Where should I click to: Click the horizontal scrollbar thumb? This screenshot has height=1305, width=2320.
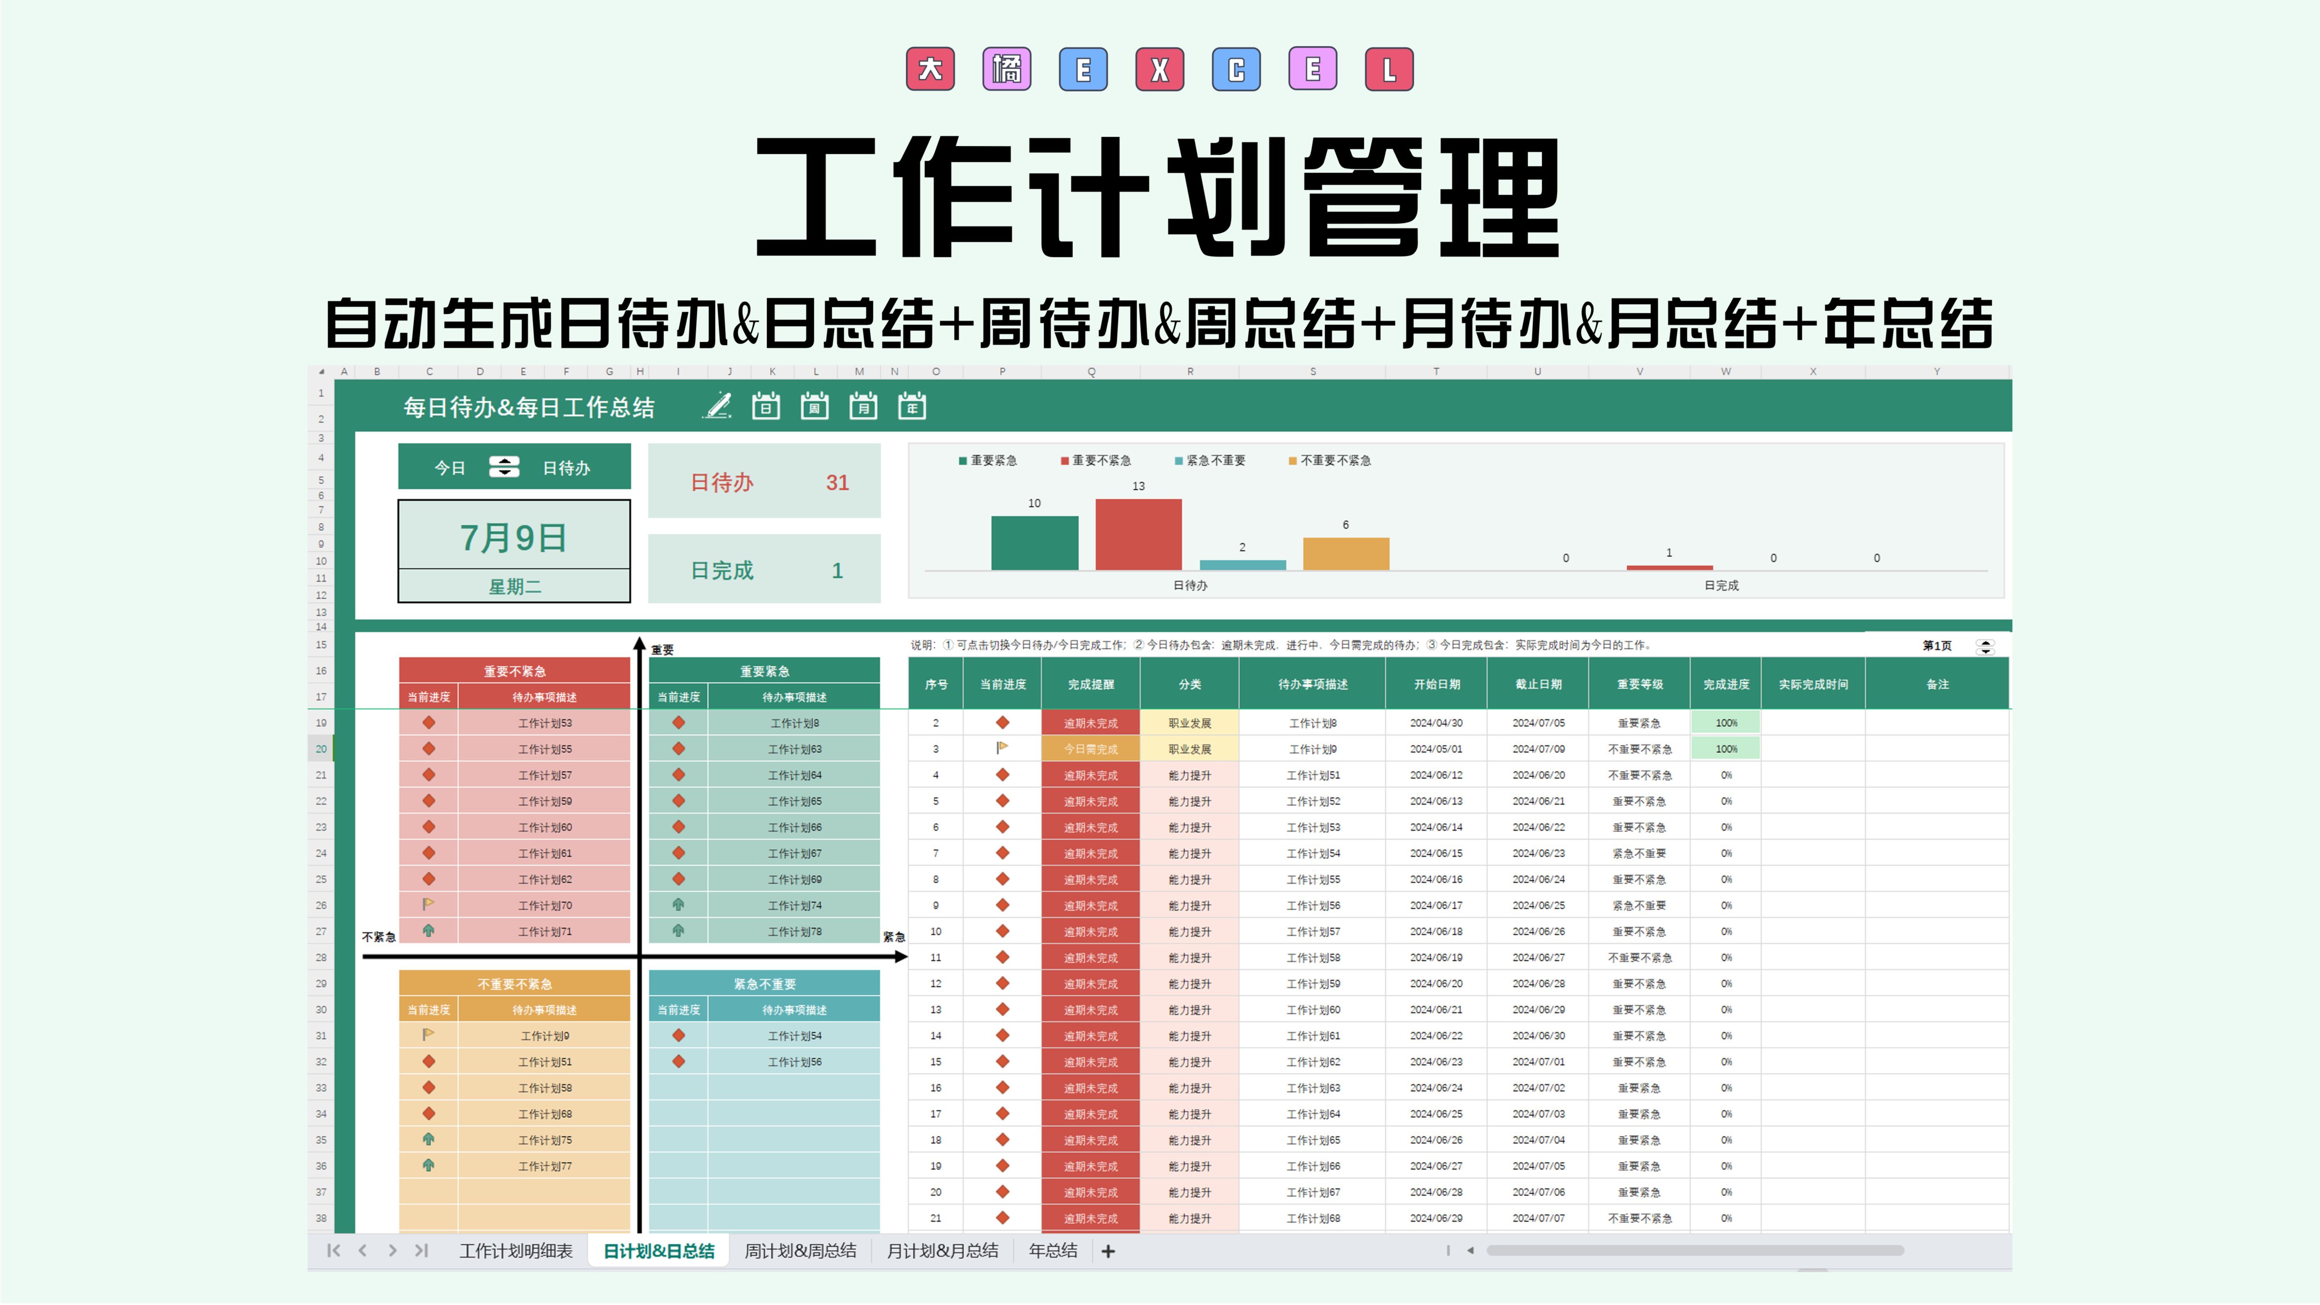pyautogui.click(x=1694, y=1250)
